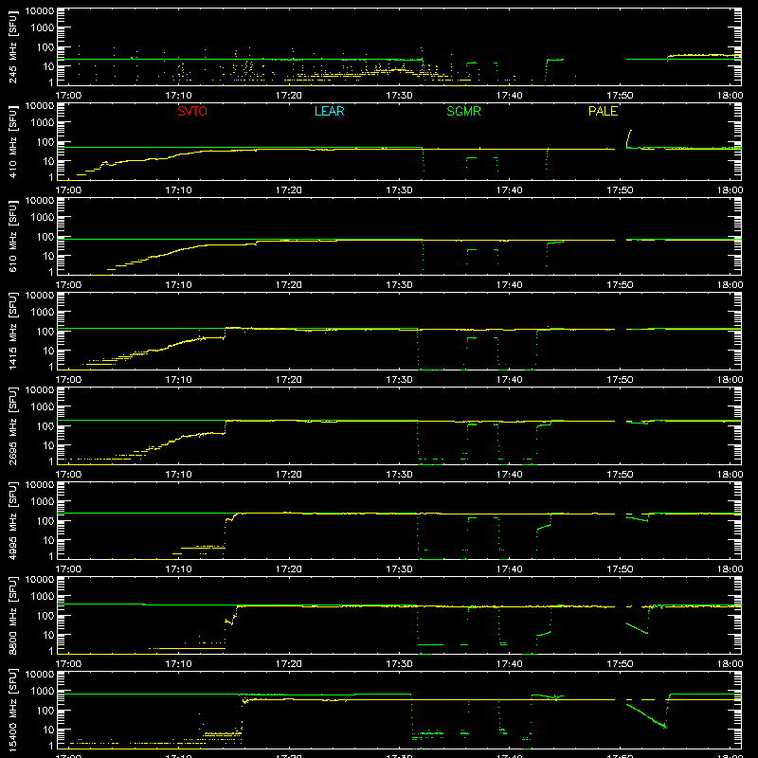Click the 10000 tick of 4995 MHz plot
Image resolution: width=758 pixels, height=758 pixels.
(x=40, y=485)
